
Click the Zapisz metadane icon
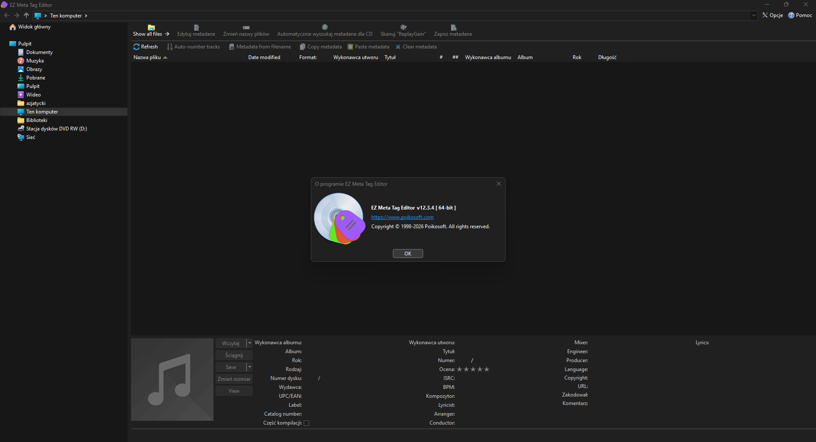click(453, 27)
